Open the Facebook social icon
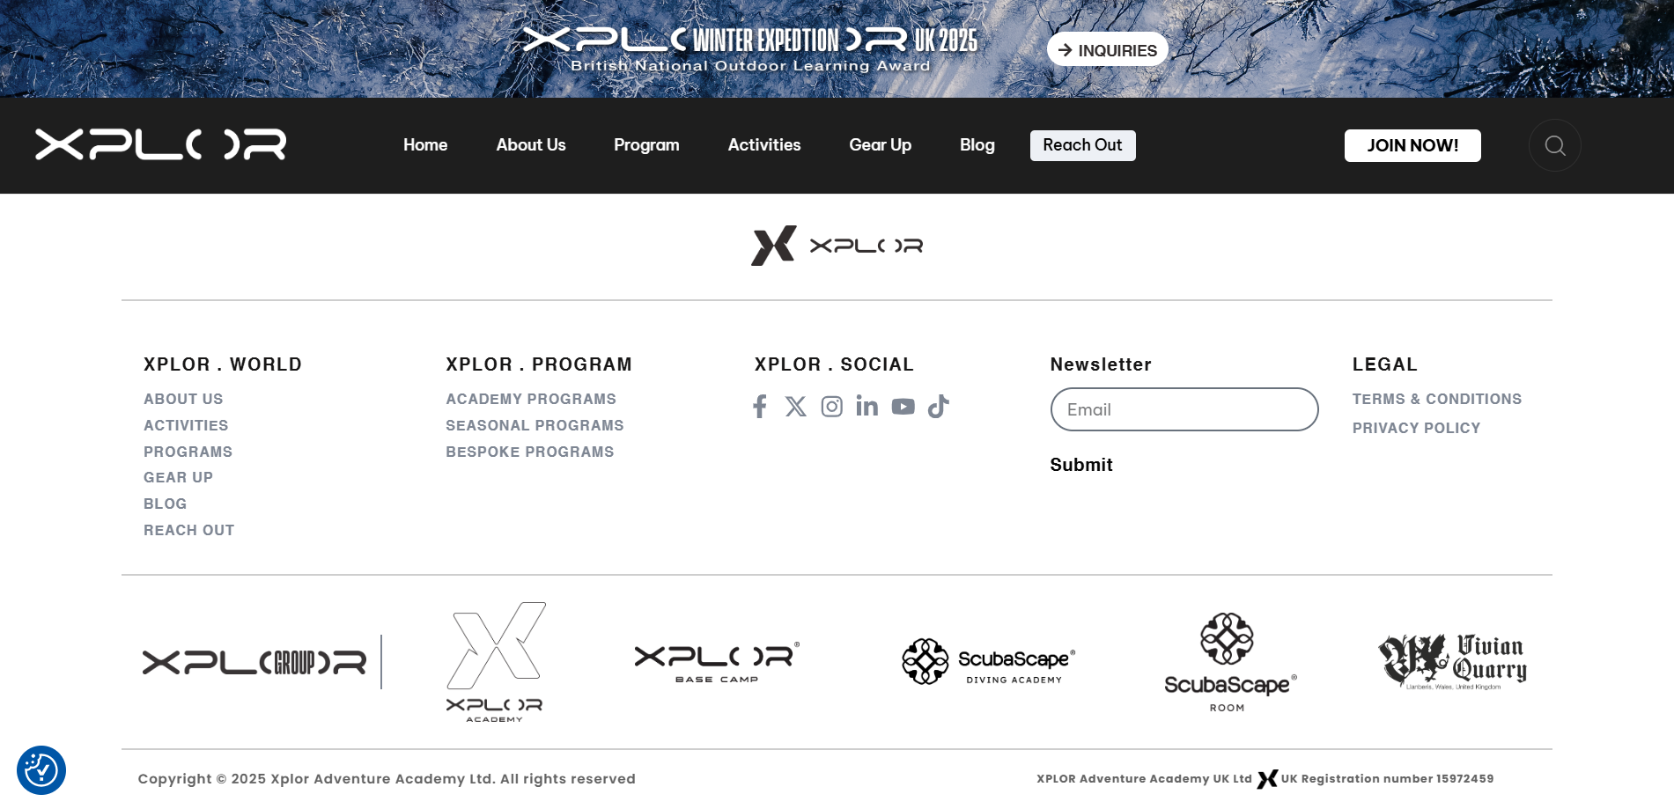The width and height of the screenshot is (1674, 809). [x=760, y=406]
